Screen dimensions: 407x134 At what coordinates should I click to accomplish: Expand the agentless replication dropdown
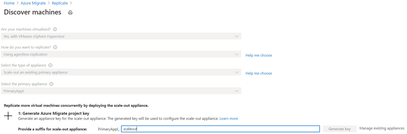tap(121, 54)
